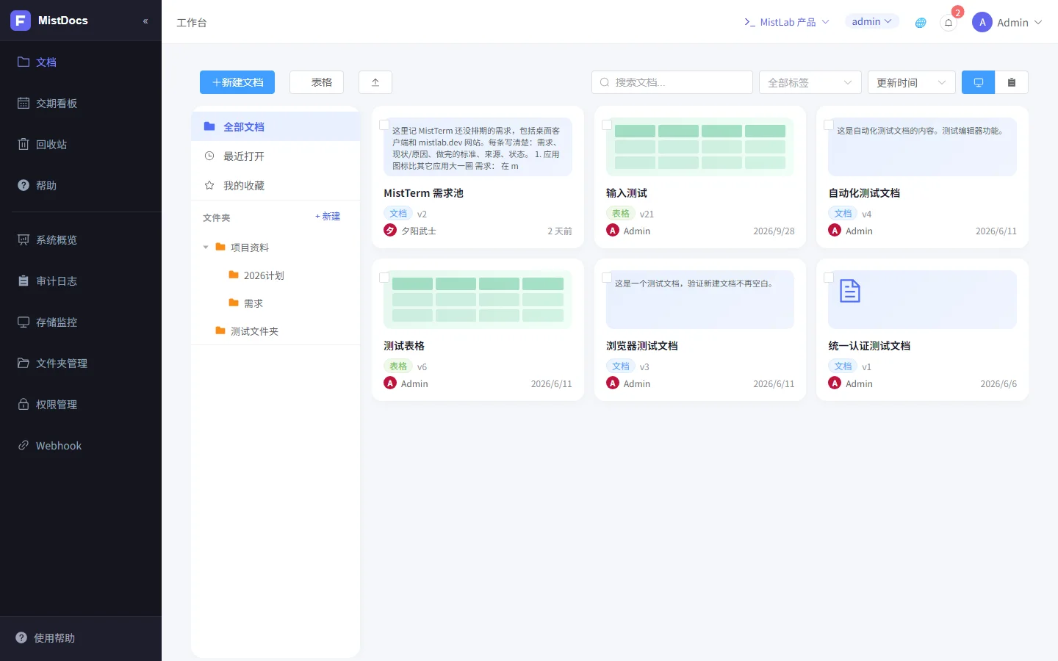Click the globe language icon
The width and height of the screenshot is (1058, 661).
point(921,23)
